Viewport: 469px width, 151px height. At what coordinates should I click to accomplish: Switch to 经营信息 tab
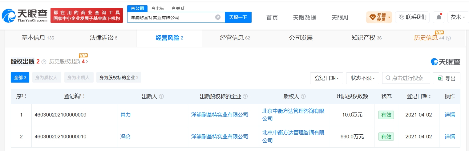pyautogui.click(x=235, y=38)
